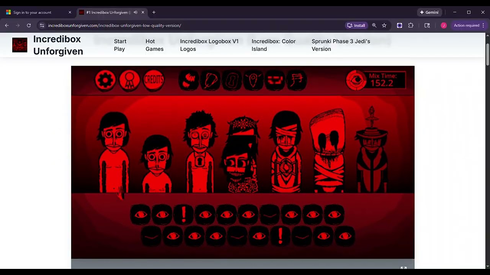Go back to the previous page
The height and width of the screenshot is (275, 490).
click(7, 25)
